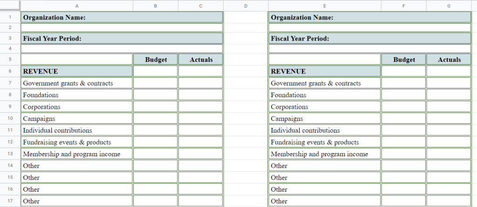The height and width of the screenshot is (207, 477).
Task: Click 'Fiscal Year Period:' cell in column A
Action: [x=122, y=39]
